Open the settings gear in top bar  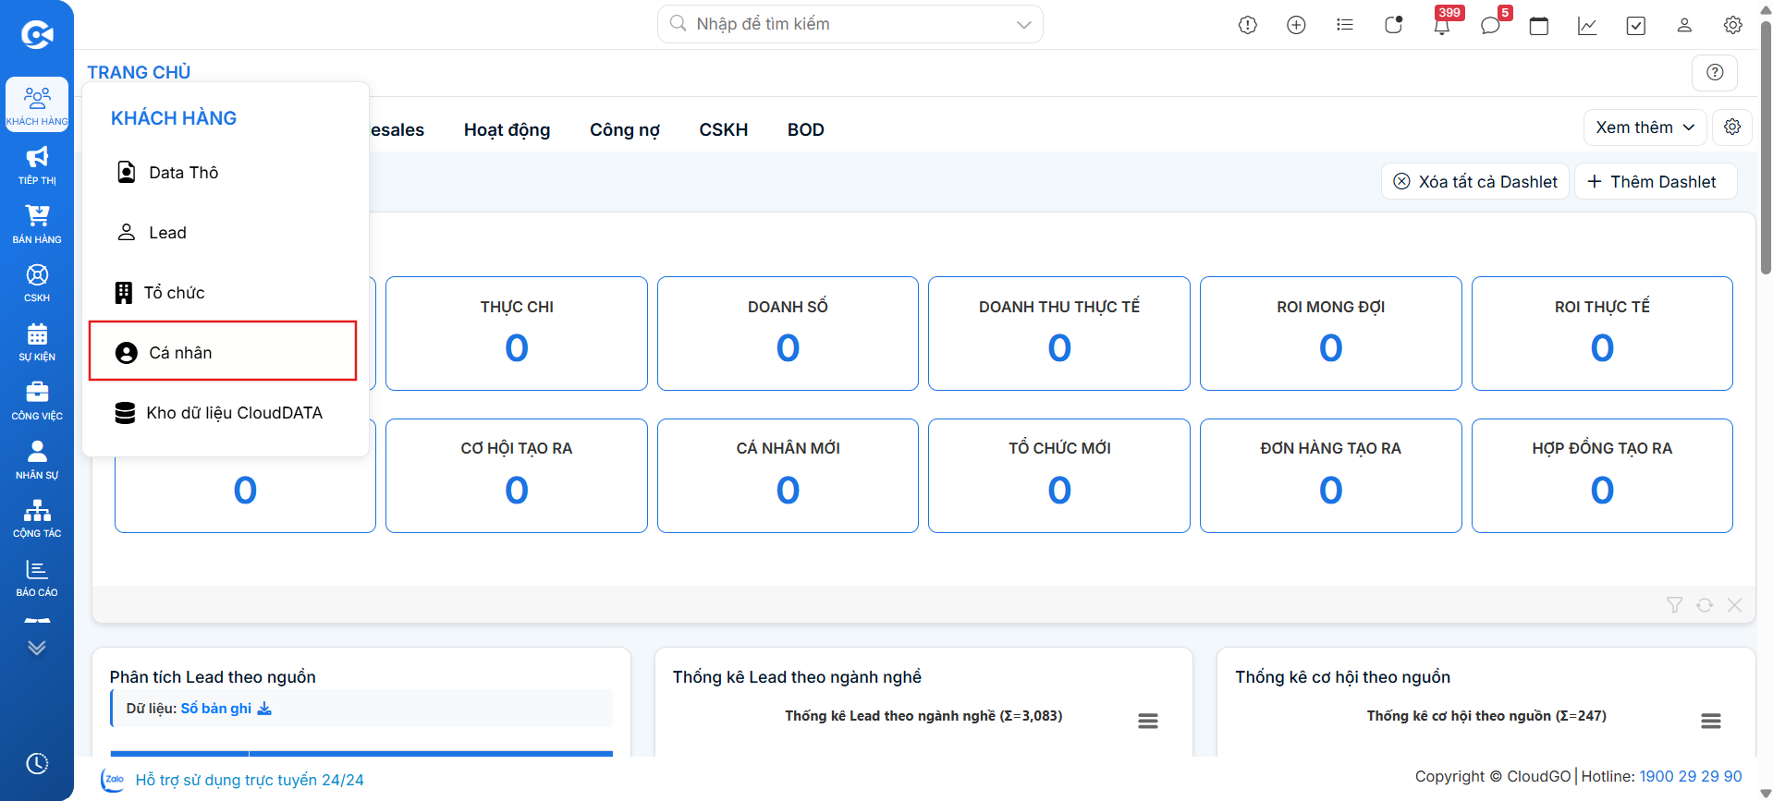point(1733,25)
